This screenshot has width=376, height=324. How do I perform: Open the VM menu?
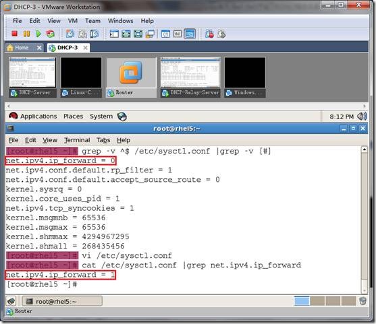(x=73, y=21)
